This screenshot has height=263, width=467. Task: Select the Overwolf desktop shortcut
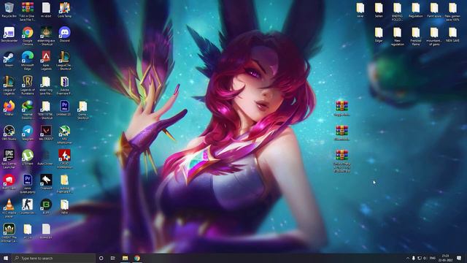coord(46,182)
